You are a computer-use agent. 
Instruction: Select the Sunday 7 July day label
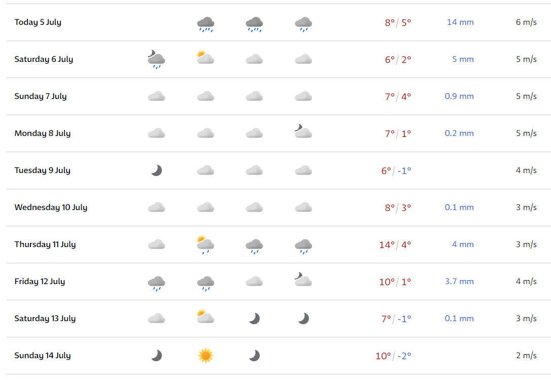tap(41, 96)
